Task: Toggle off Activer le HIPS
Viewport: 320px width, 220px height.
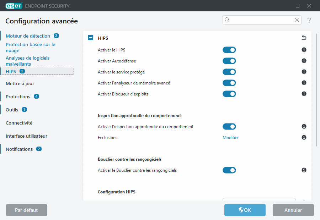Action: point(229,50)
